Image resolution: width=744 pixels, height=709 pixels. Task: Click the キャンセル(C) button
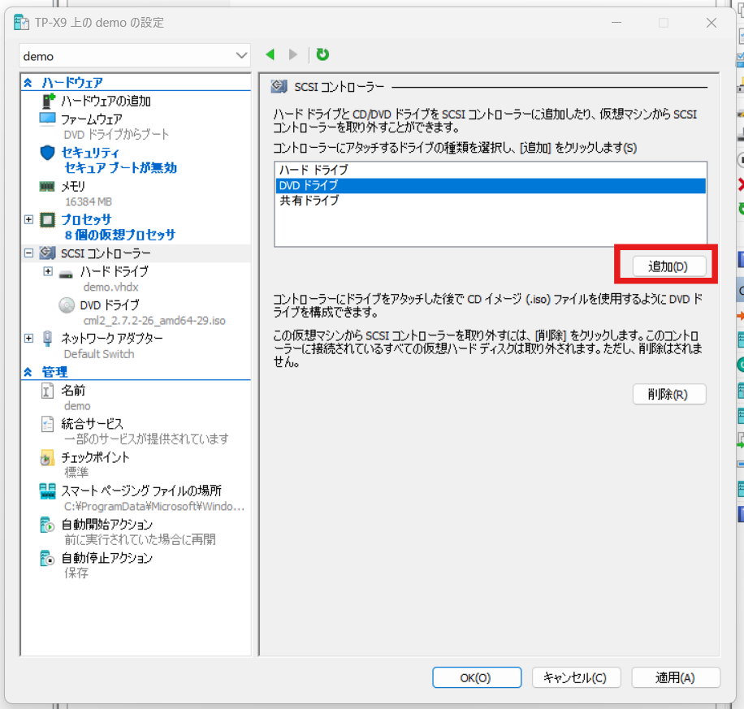coord(576,677)
